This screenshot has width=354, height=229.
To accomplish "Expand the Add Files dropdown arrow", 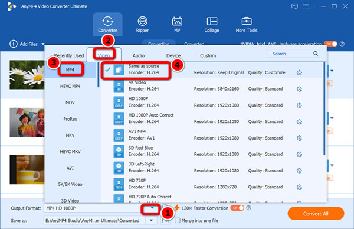I will point(43,44).
